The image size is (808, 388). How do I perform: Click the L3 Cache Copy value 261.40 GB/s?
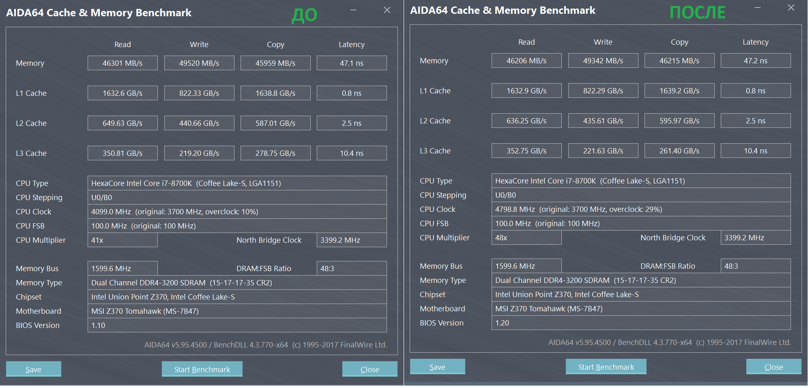(x=679, y=151)
